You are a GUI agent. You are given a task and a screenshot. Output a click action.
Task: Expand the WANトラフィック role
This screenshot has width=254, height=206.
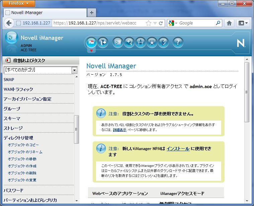coord(18,89)
